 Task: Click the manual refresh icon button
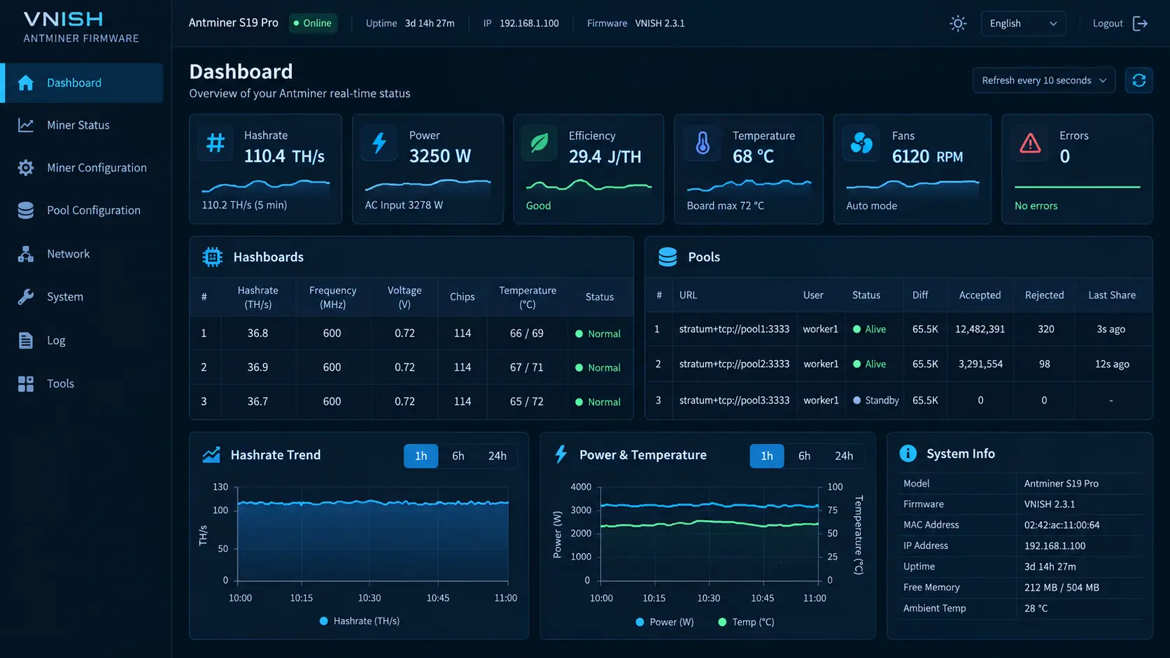point(1139,80)
